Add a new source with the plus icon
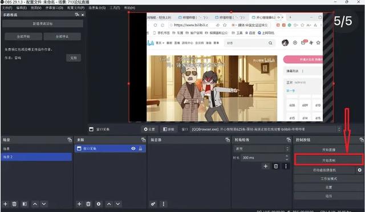This screenshot has width=365, height=212. point(79,204)
